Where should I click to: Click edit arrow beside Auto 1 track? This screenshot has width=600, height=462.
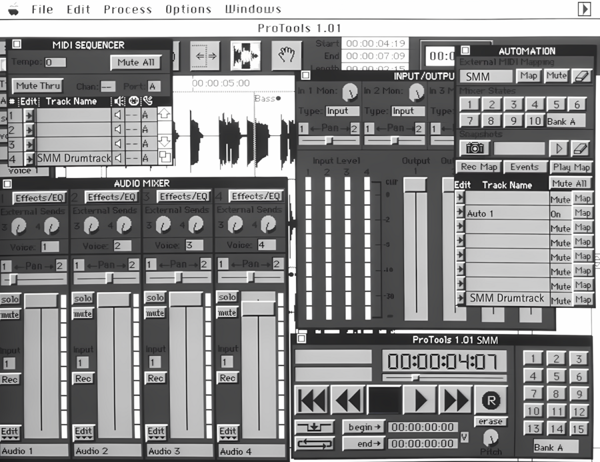click(x=460, y=212)
